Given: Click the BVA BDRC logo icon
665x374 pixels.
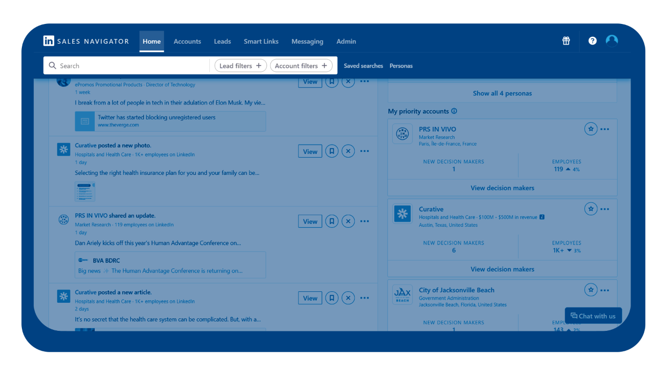Looking at the screenshot, I should (83, 260).
